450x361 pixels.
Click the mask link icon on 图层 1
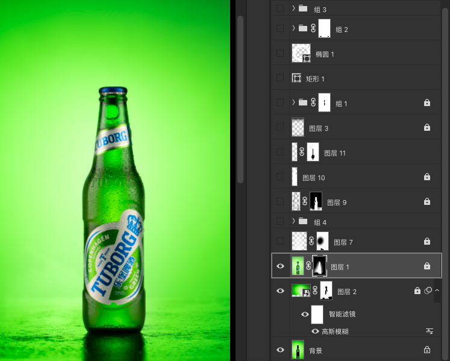308,266
